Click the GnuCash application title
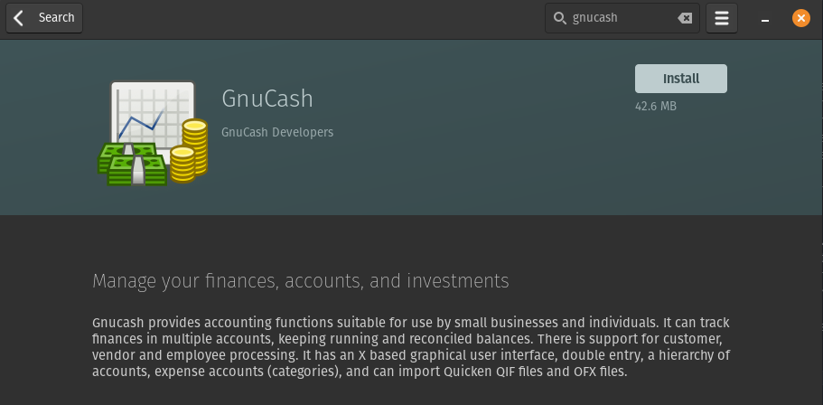 tap(267, 99)
